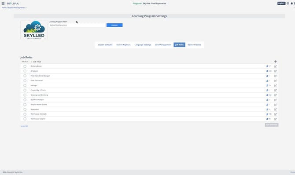View users assigned to Delivery Driver
The height and width of the screenshot is (175, 295).
269,66
